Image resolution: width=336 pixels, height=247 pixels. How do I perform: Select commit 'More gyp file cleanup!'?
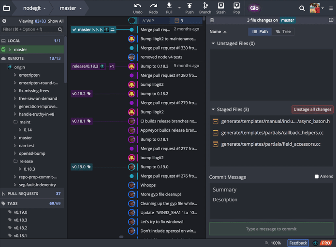pos(161,194)
